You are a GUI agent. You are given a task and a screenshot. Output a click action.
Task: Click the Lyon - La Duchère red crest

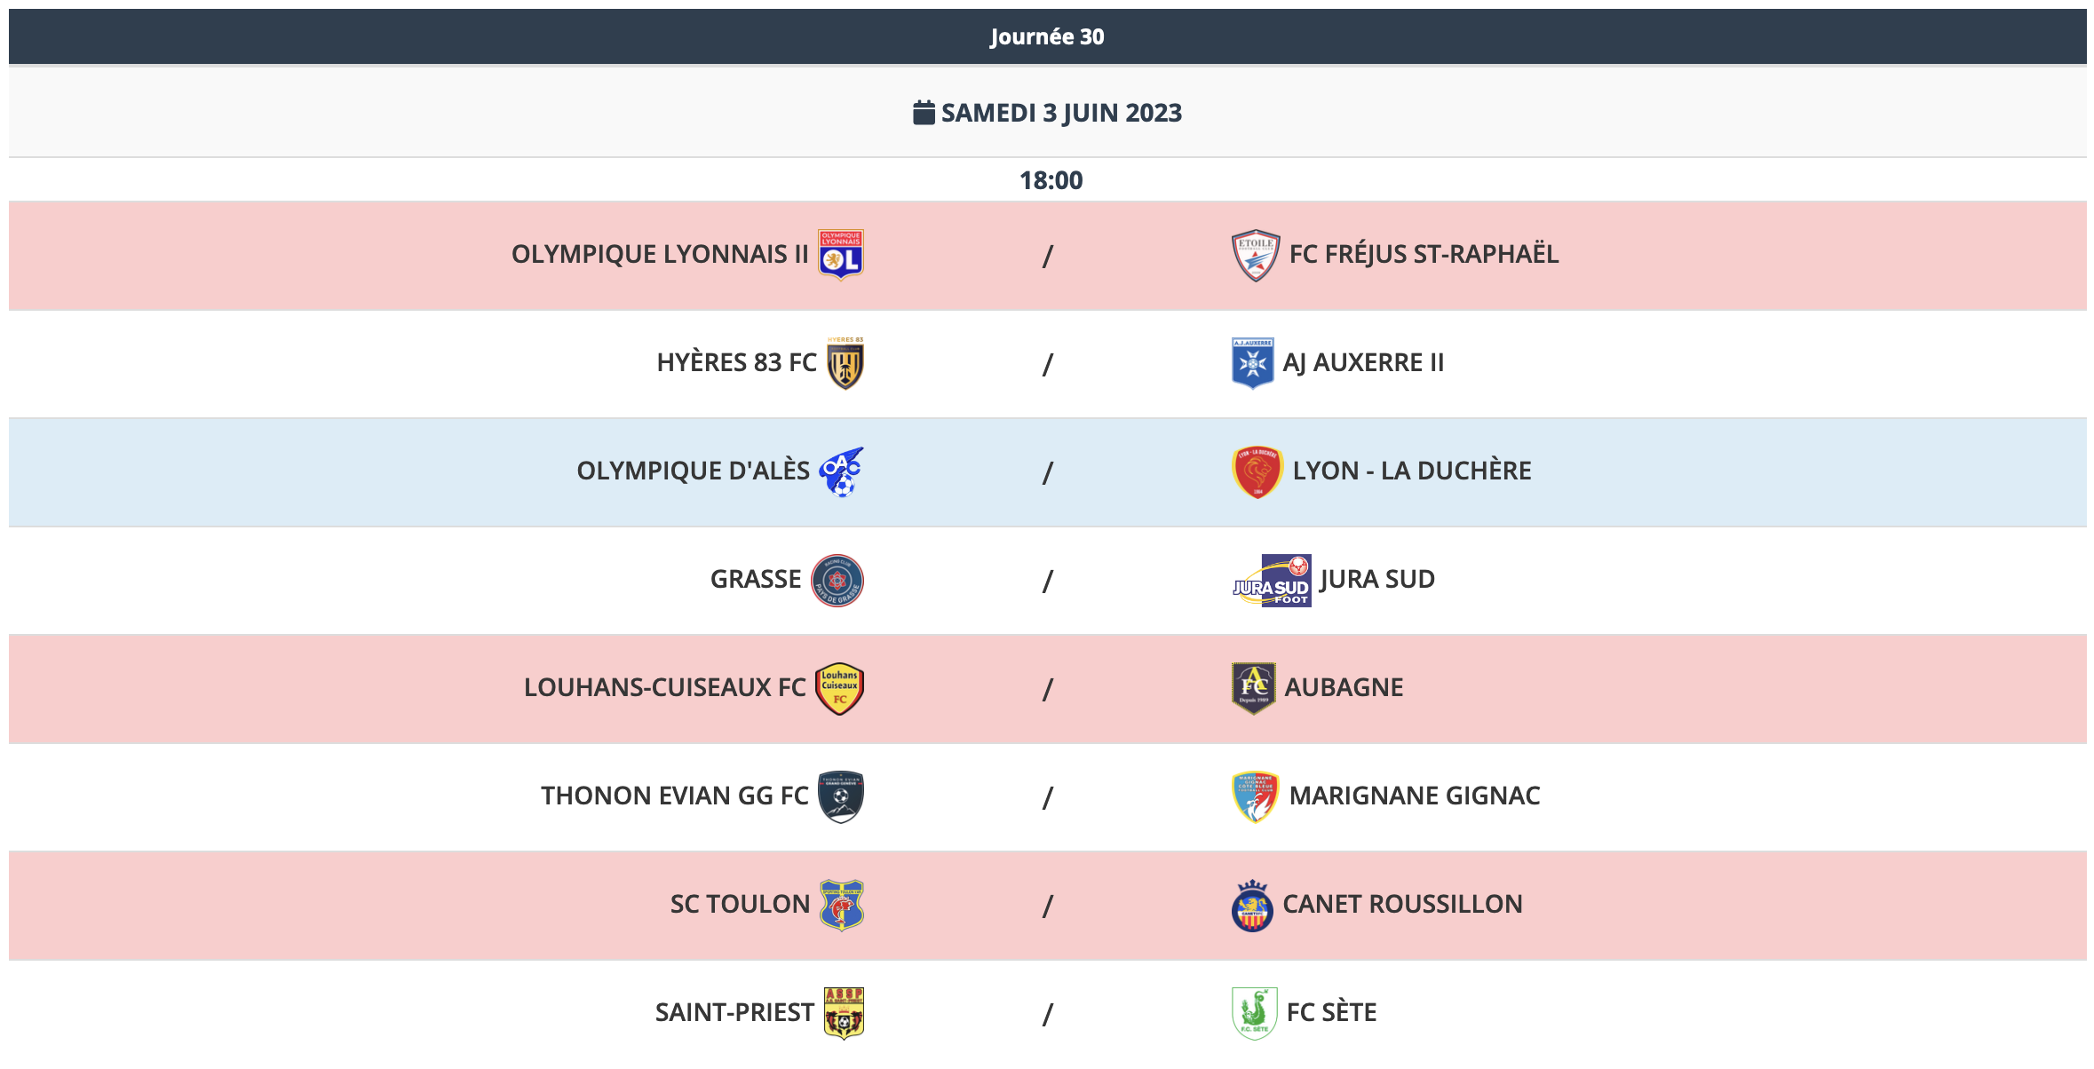[x=1257, y=471]
